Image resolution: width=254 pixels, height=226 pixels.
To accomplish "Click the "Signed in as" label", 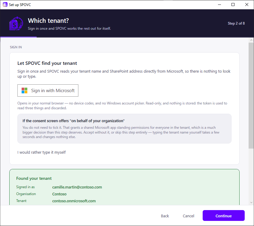I will pos(26,187).
